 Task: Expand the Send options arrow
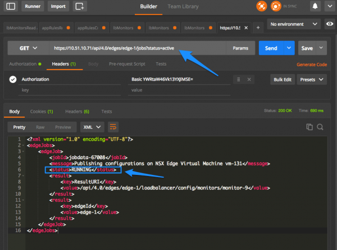[x=289, y=48]
